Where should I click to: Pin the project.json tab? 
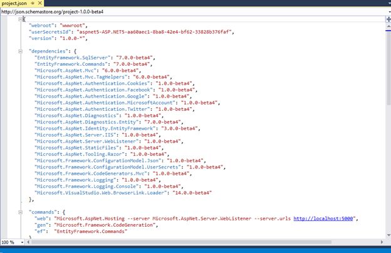[33, 3]
